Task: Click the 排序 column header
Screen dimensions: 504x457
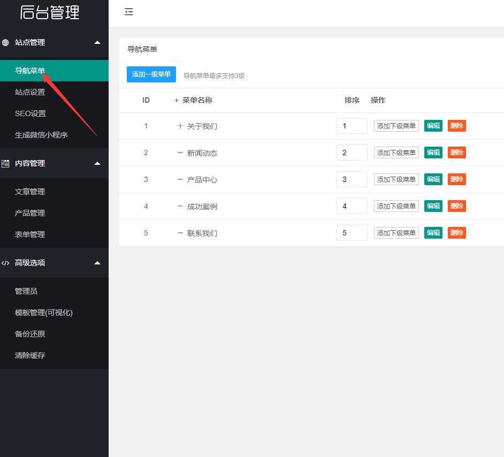Action: click(352, 100)
